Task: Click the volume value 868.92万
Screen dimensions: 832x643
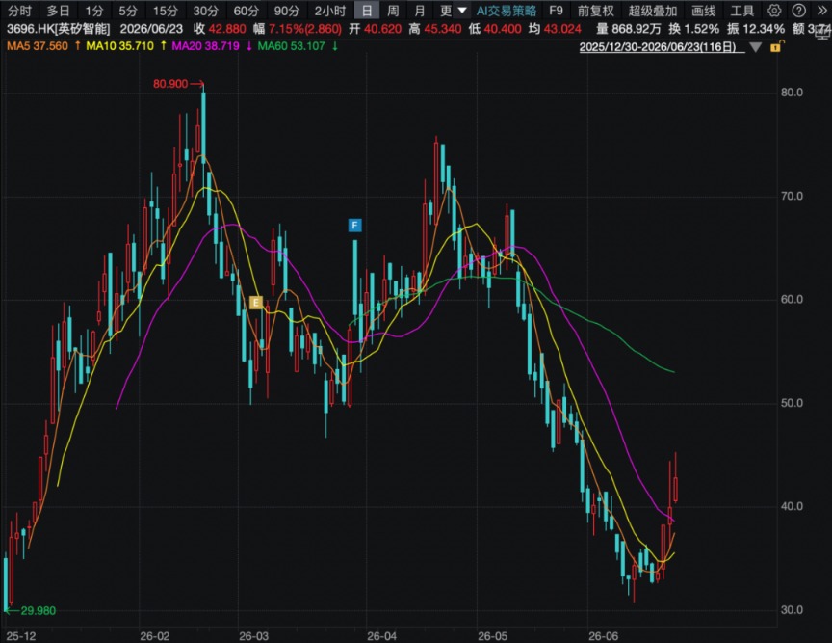Action: click(636, 29)
